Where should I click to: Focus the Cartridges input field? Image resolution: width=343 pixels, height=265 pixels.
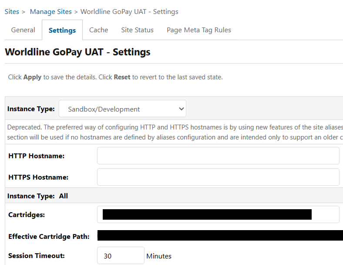[218, 214]
